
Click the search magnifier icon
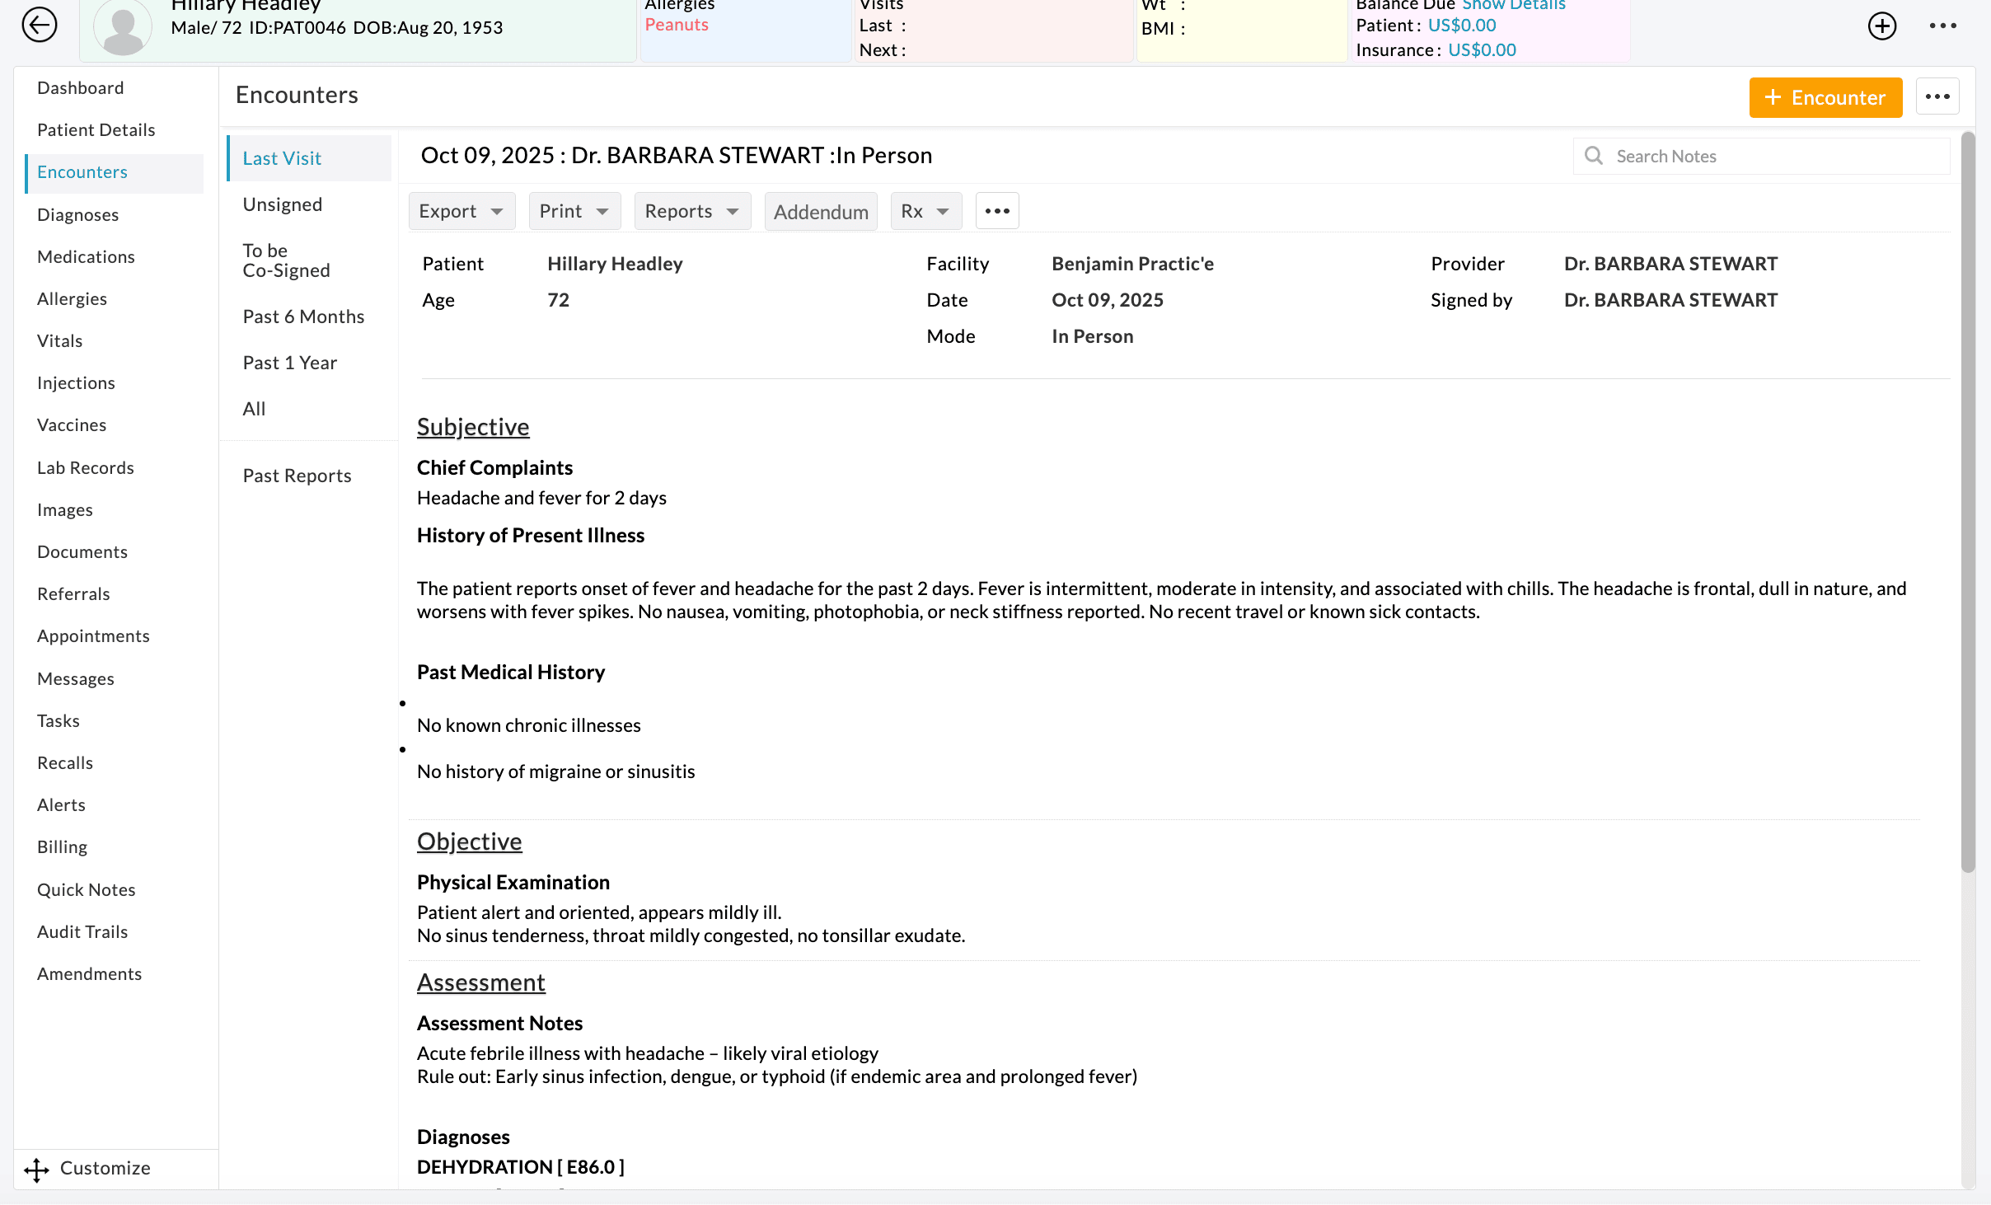pos(1594,156)
